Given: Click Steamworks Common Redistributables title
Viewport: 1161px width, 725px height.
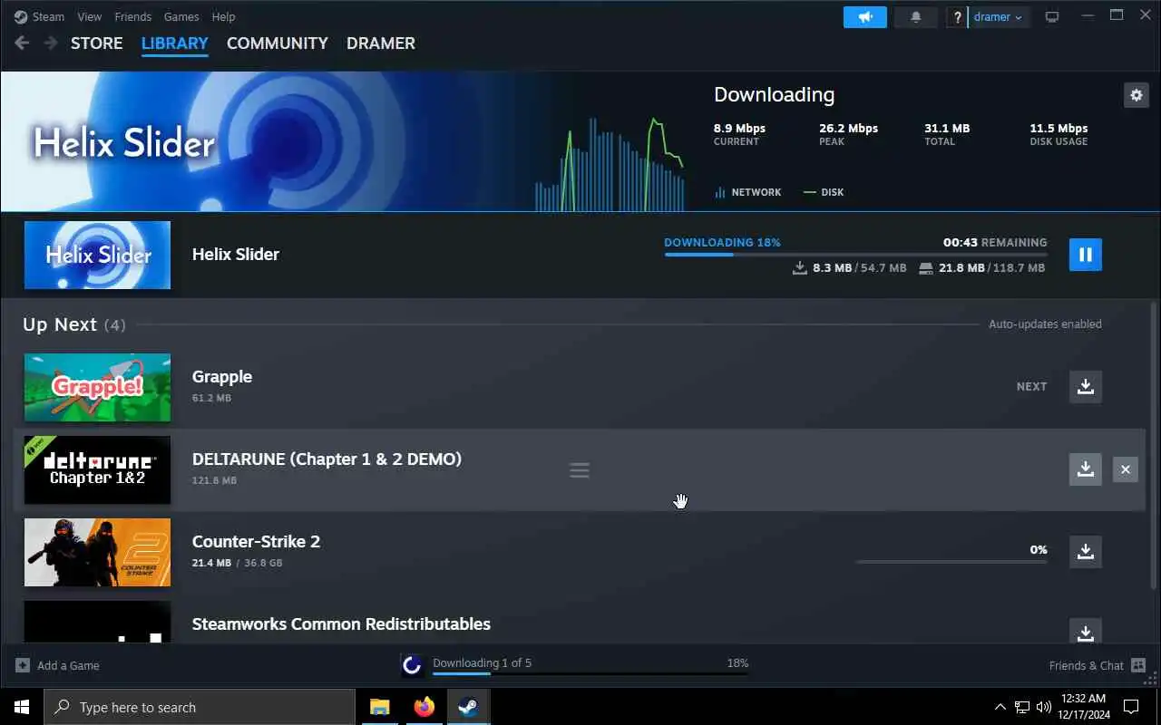Looking at the screenshot, I should click(341, 623).
